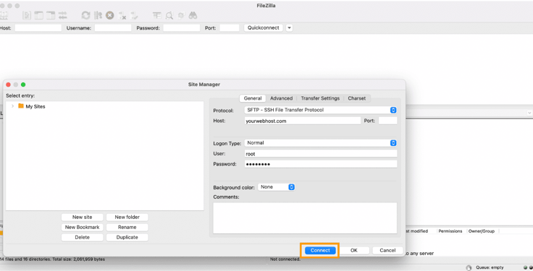
Task: Click the quickconnect bar Username field
Action: coord(113,27)
